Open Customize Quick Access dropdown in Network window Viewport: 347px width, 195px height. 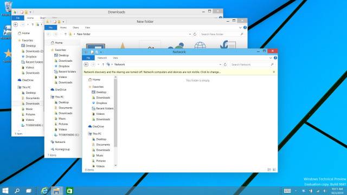point(101,52)
